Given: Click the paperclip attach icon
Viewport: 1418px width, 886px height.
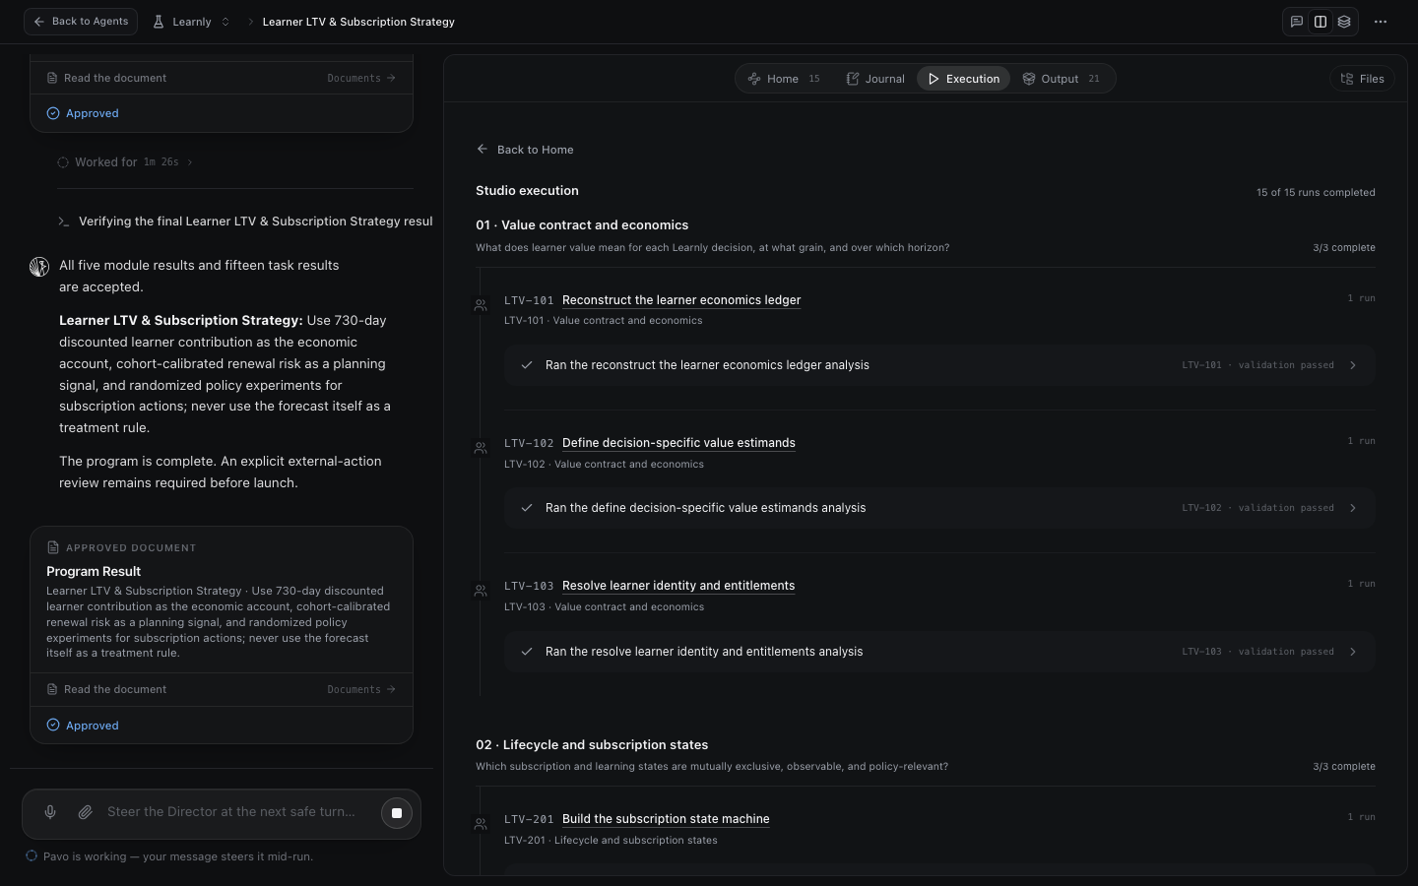Looking at the screenshot, I should tap(86, 812).
